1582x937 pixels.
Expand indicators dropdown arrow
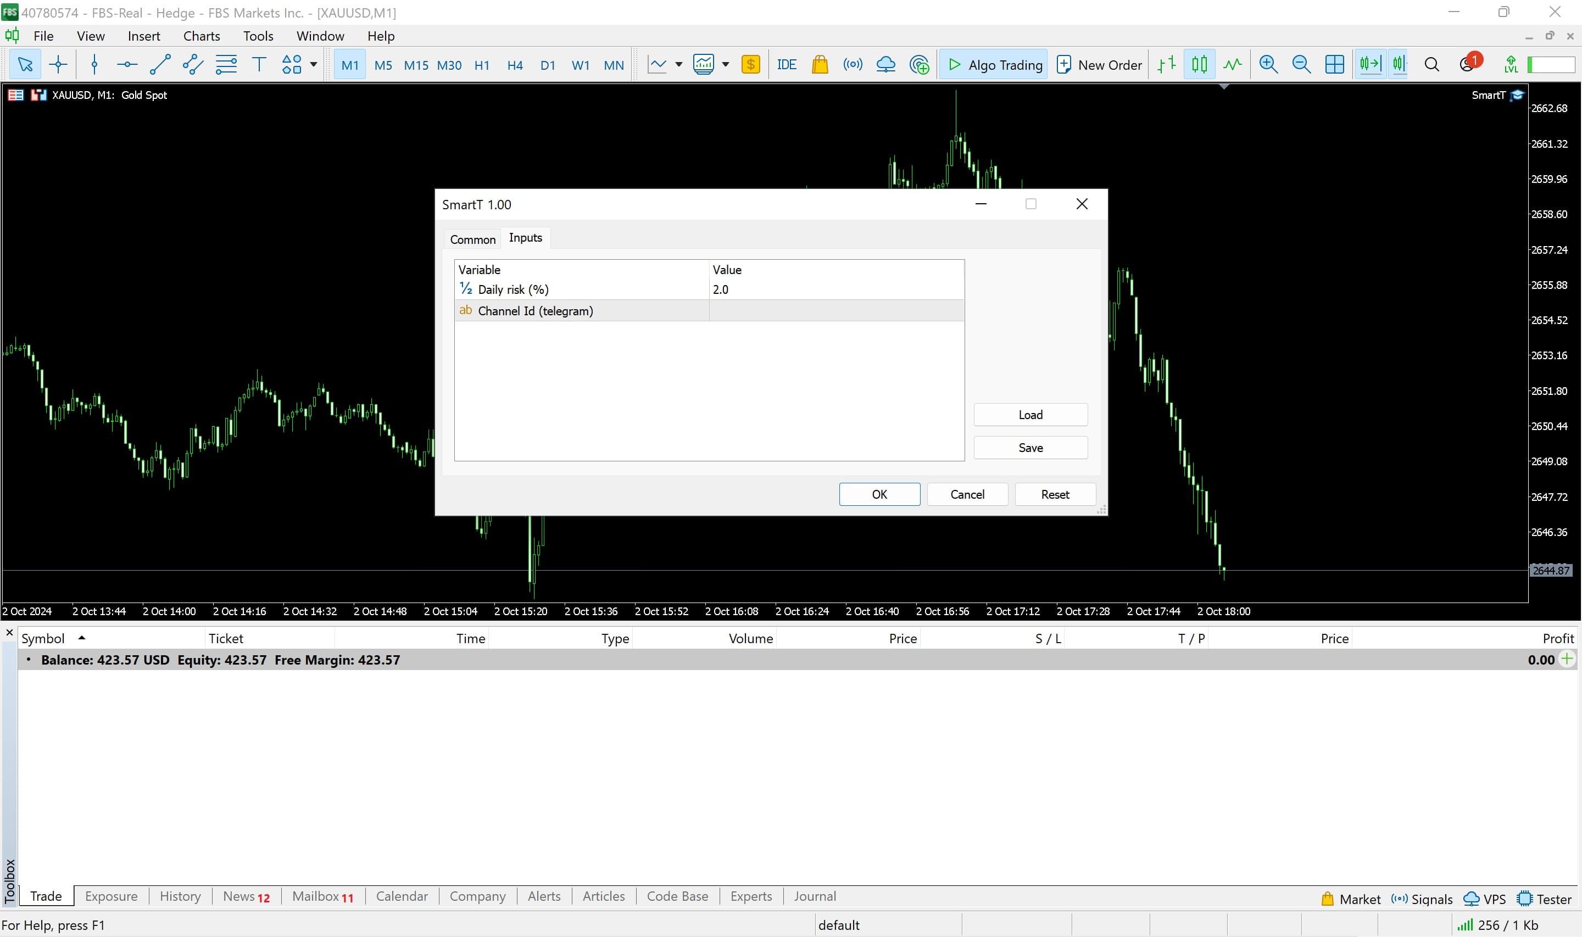coord(725,64)
